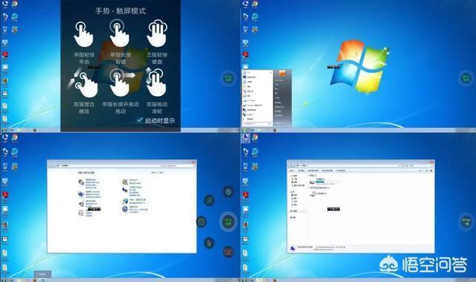Toggle the 启动时显示 checkbox
This screenshot has width=476, height=282.
pyautogui.click(x=140, y=121)
